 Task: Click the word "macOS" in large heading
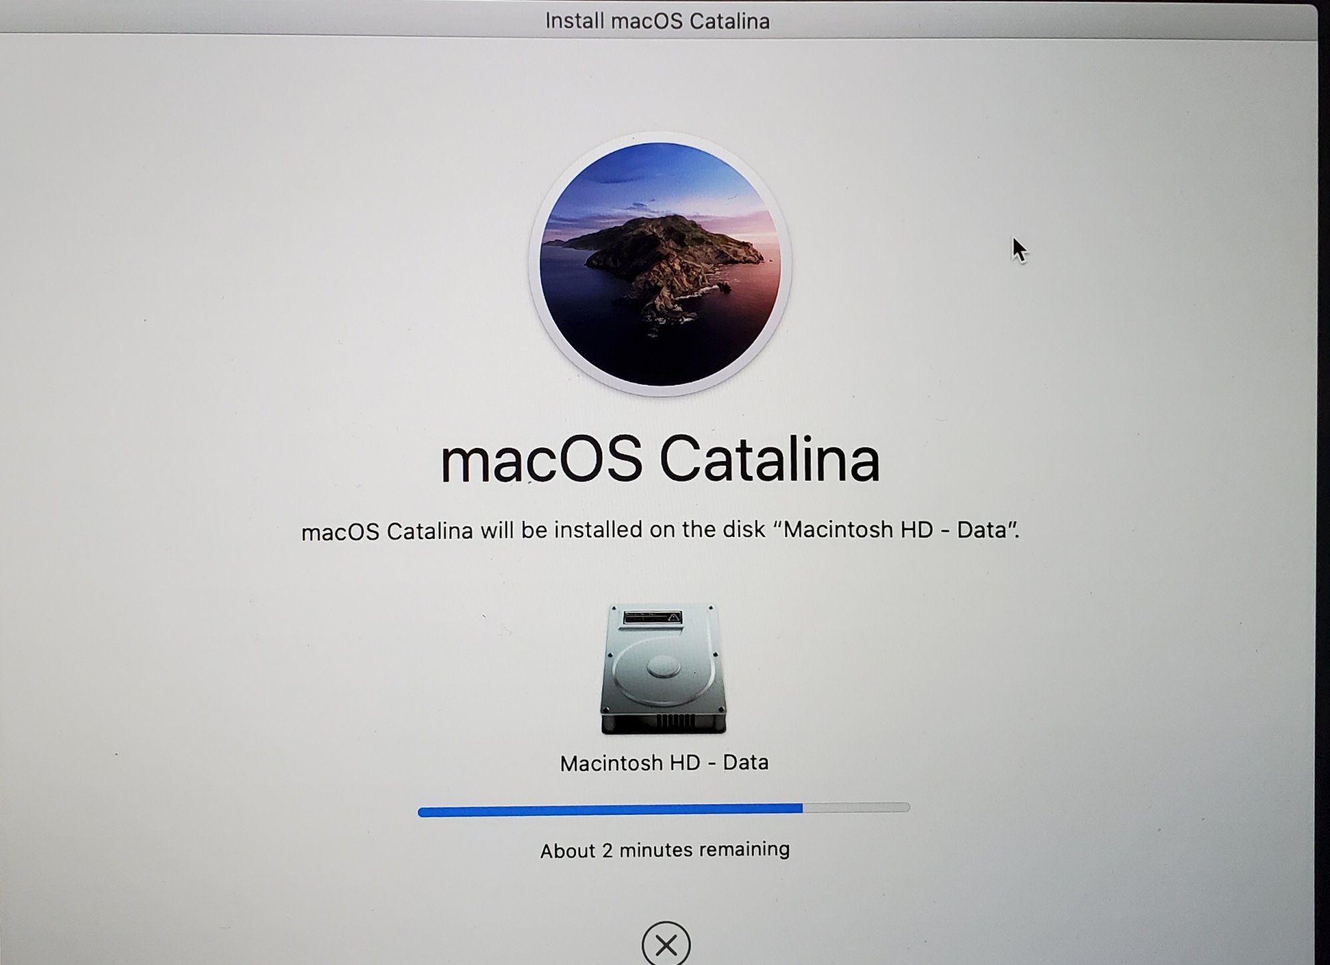pyautogui.click(x=541, y=460)
